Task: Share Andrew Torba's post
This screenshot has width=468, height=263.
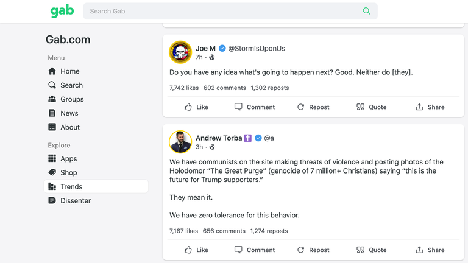Action: click(430, 250)
